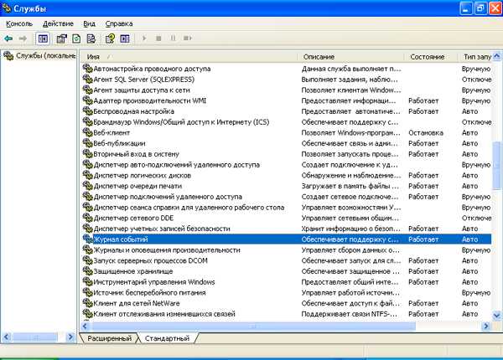
Task: Switch to the Стандартный tab
Action: [x=165, y=338]
